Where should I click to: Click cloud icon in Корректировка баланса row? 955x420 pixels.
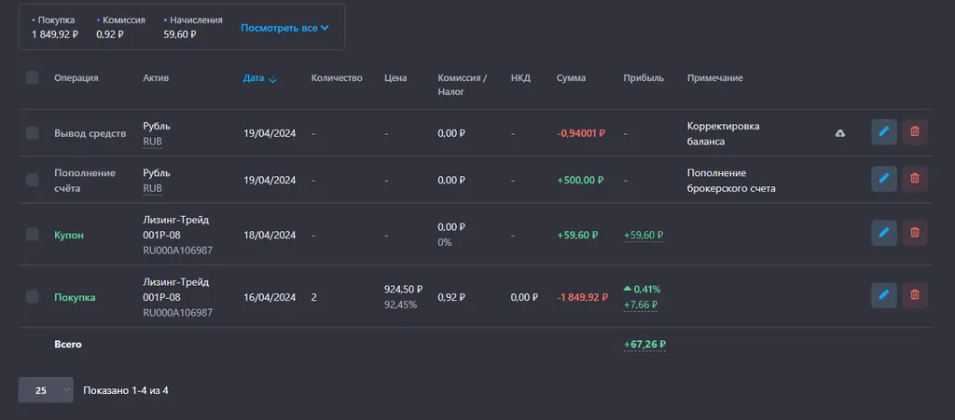839,134
